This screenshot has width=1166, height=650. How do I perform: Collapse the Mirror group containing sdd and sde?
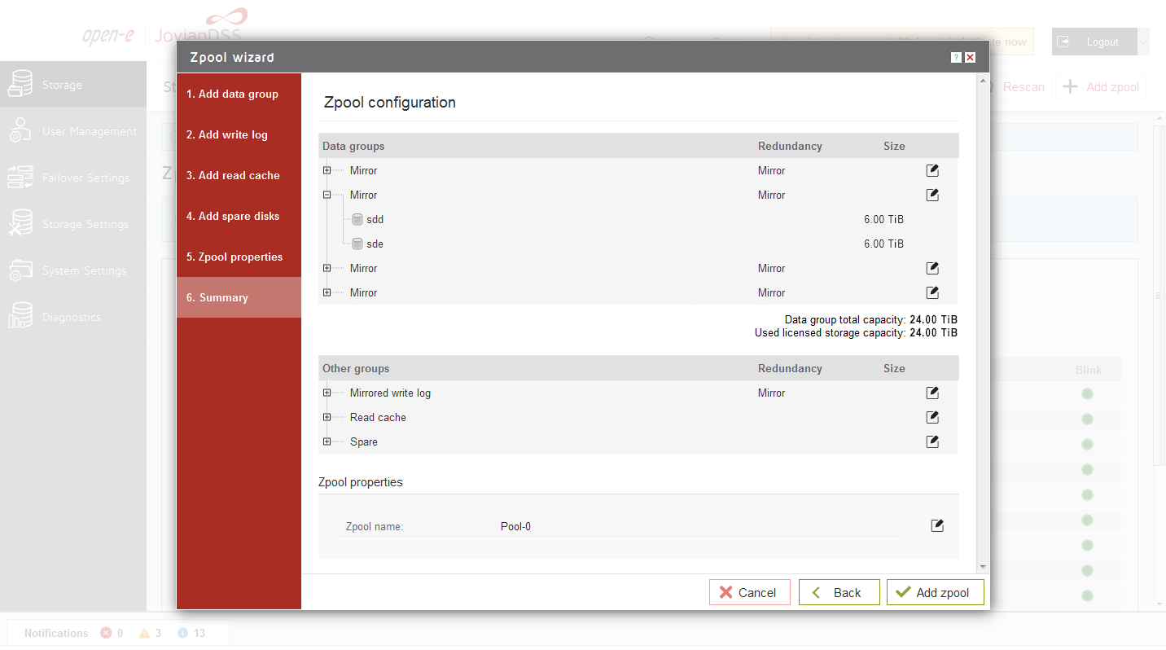[327, 195]
